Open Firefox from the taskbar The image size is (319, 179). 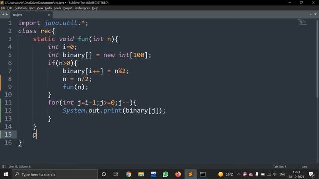(178, 174)
